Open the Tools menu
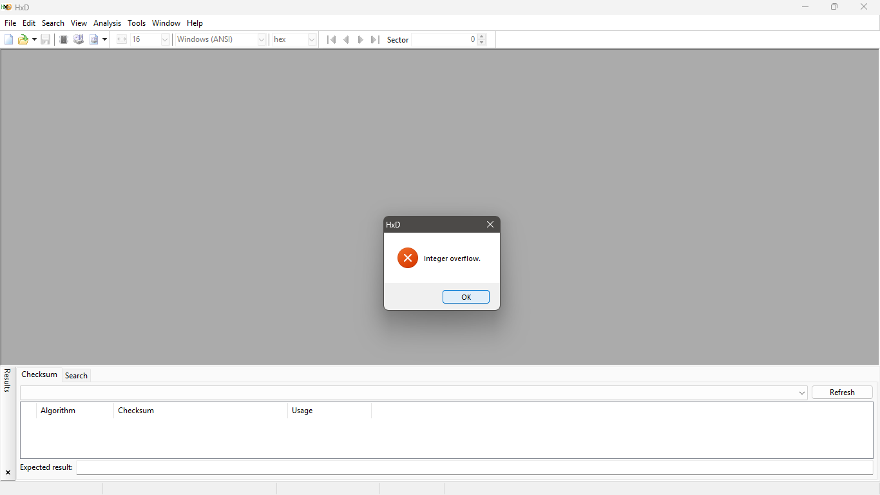The width and height of the screenshot is (880, 495). click(137, 23)
